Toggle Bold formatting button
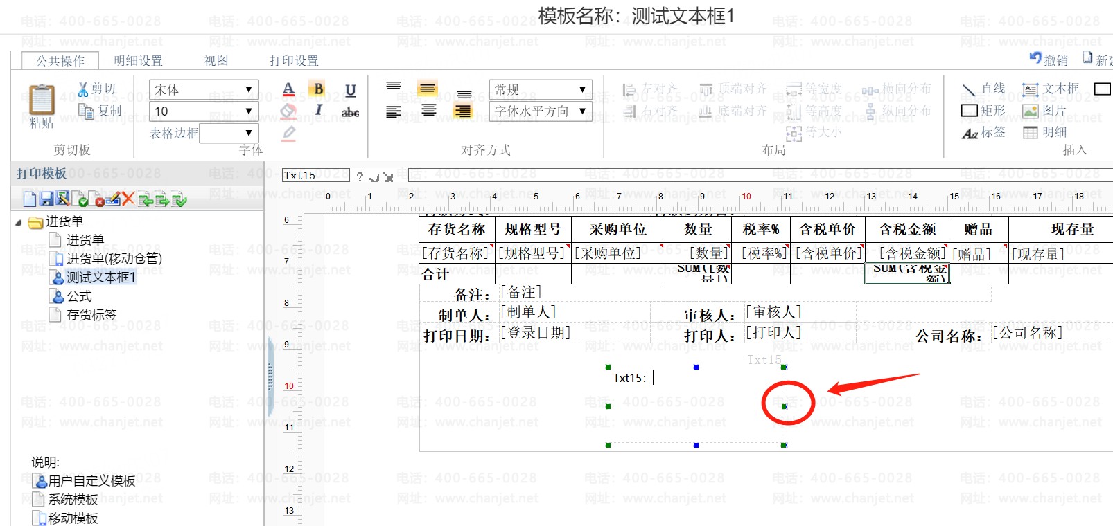Viewport: 1113px width, 526px height. [x=318, y=89]
